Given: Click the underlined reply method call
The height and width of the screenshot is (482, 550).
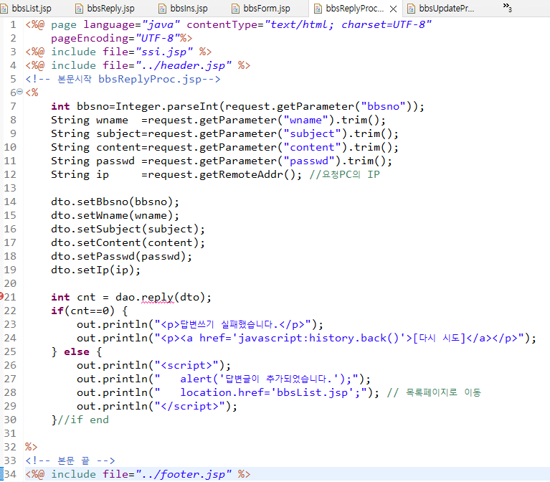Looking at the screenshot, I should (158, 298).
